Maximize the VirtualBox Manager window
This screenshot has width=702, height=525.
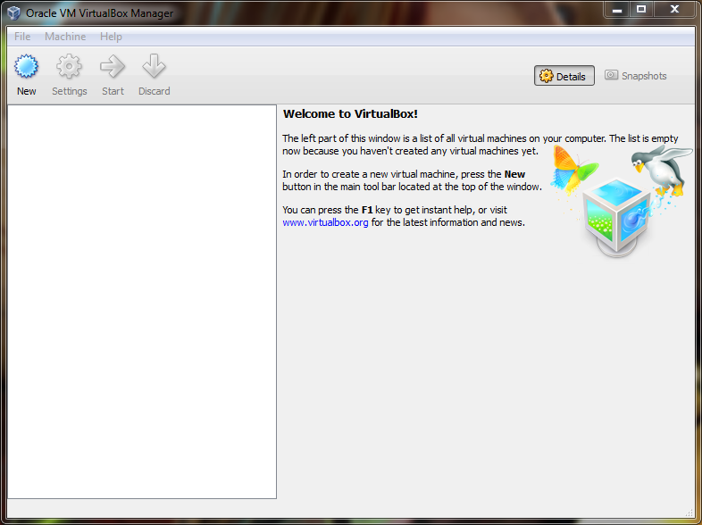641,10
